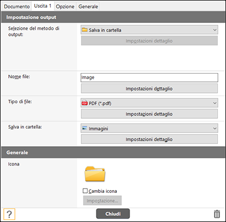This screenshot has height=222, width=226.
Task: Click the large yellow folder icon
Action: (x=95, y=174)
